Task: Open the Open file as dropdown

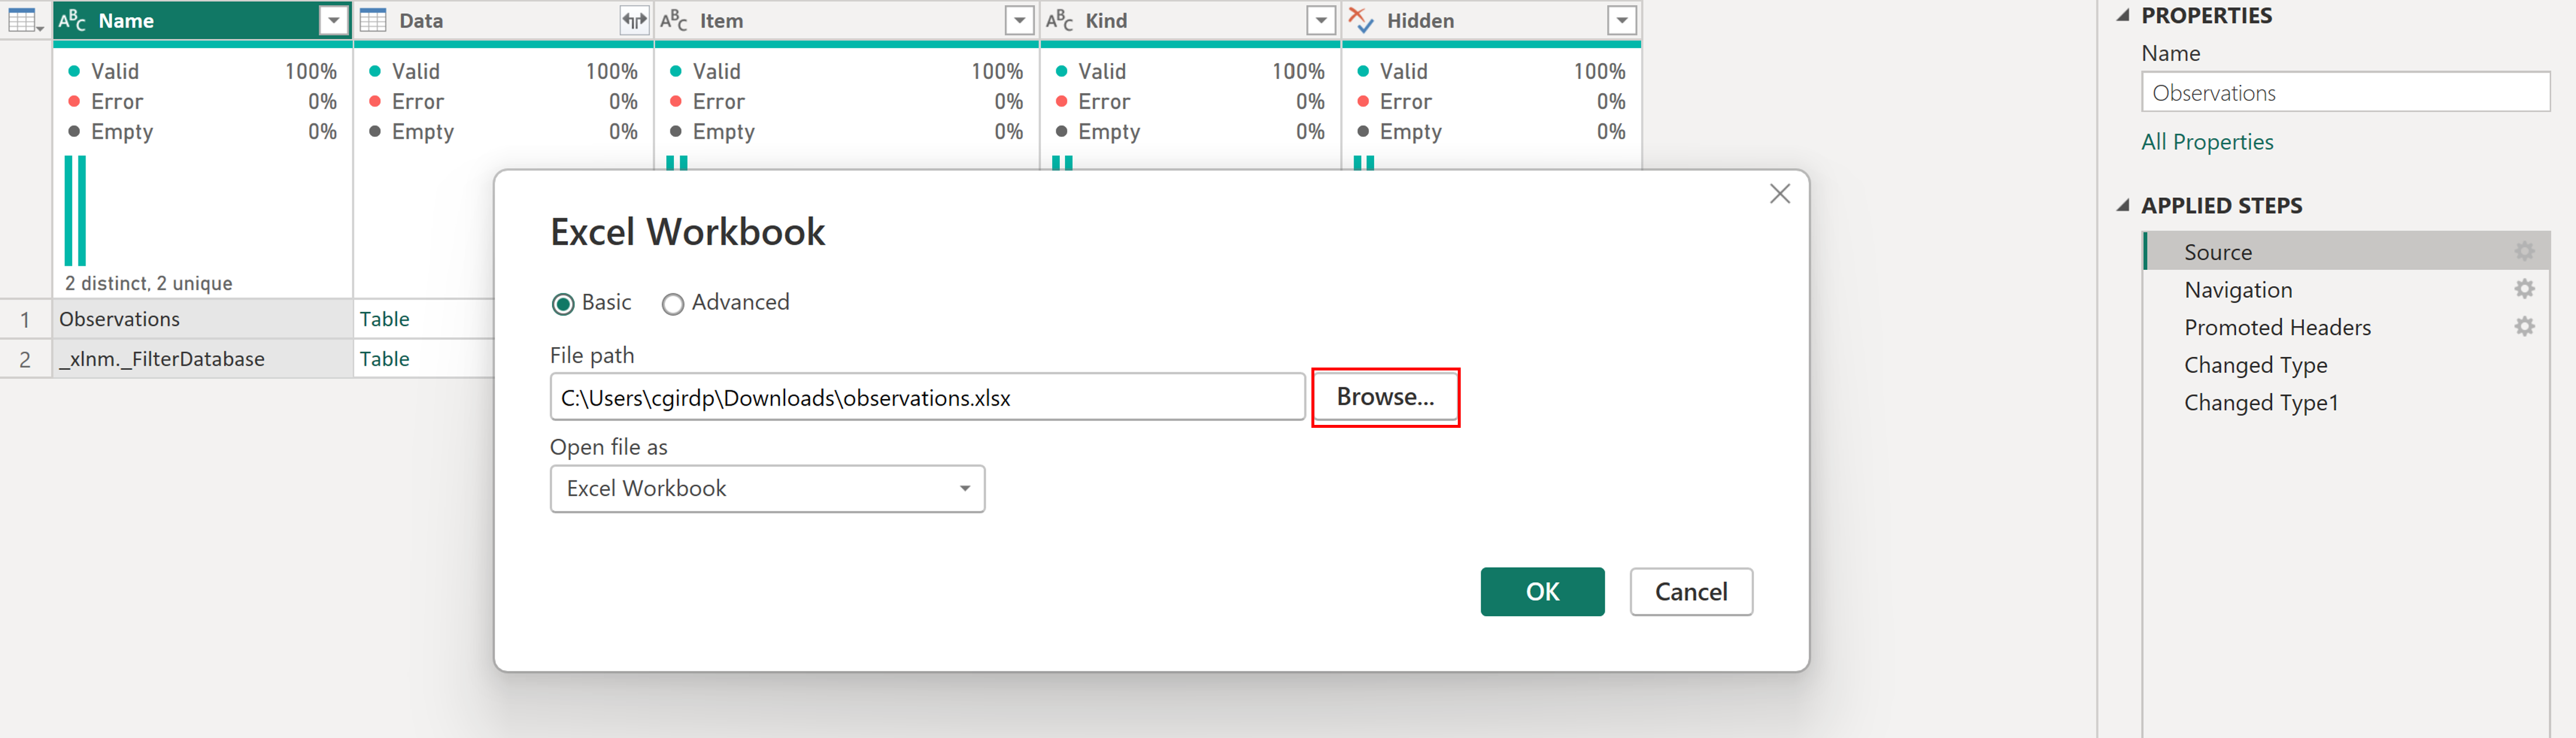Action: [x=767, y=489]
